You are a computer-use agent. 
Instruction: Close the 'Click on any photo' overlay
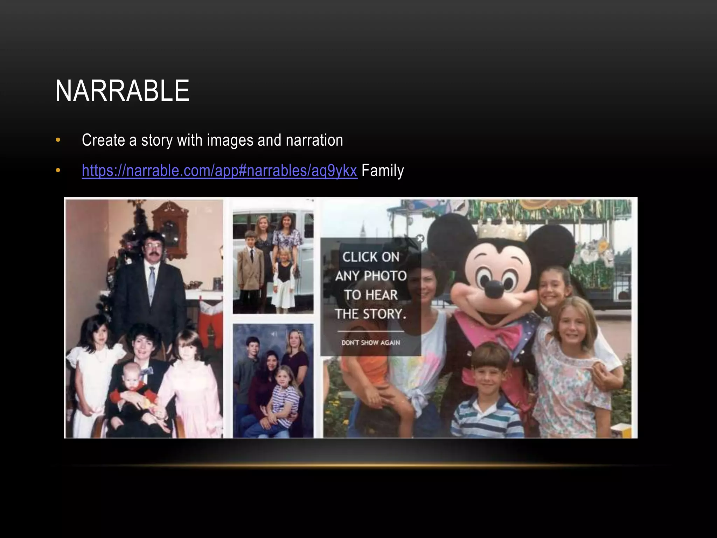click(x=420, y=239)
